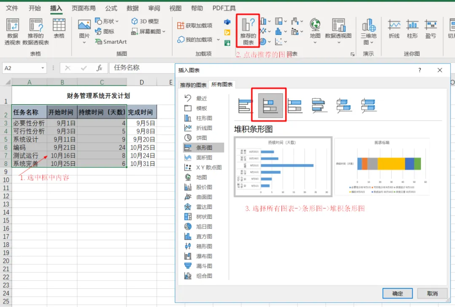This screenshot has width=455, height=307.
Task: Select Waterfall (瀑布图) category
Action: [203, 256]
